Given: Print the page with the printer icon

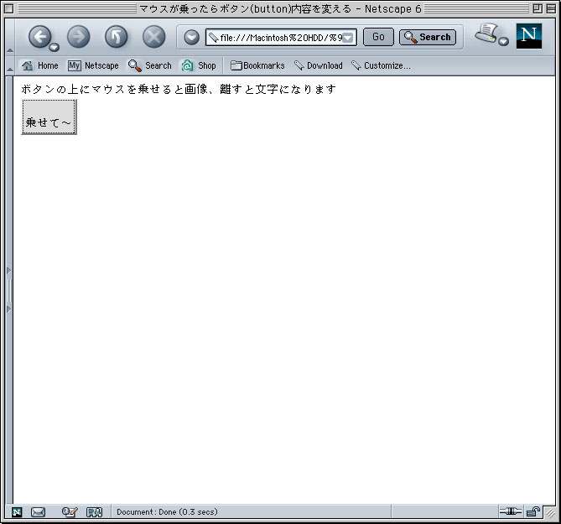Looking at the screenshot, I should 486,34.
